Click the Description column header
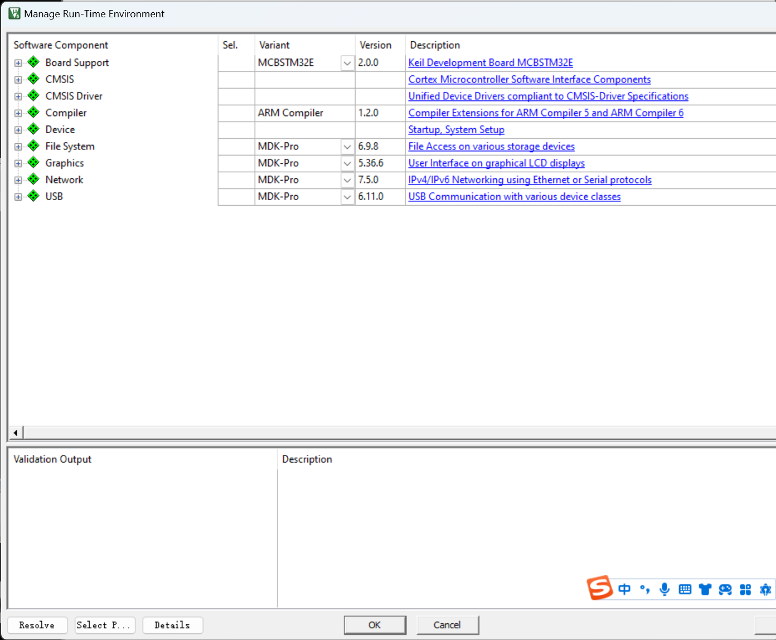Image resolution: width=776 pixels, height=640 pixels. 591,45
